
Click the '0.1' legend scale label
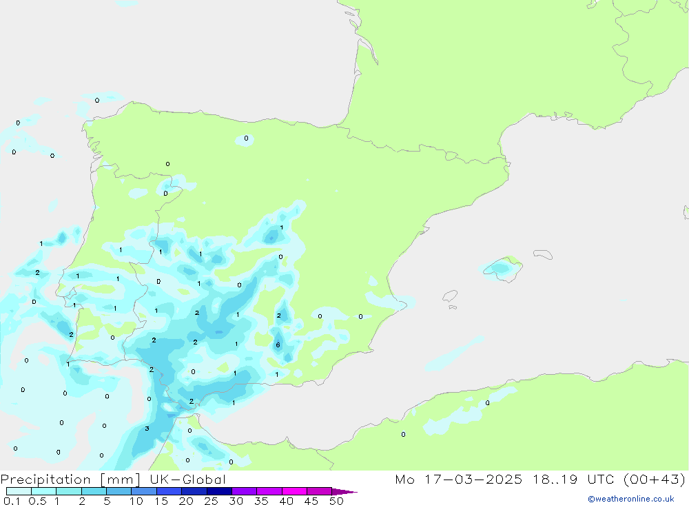(x=12, y=501)
